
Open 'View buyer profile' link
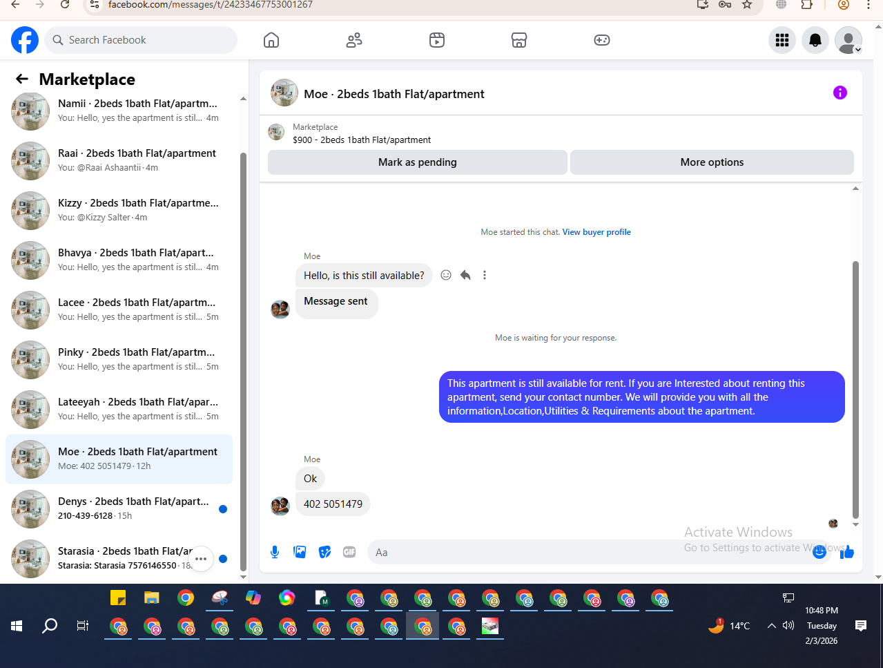[x=596, y=232]
